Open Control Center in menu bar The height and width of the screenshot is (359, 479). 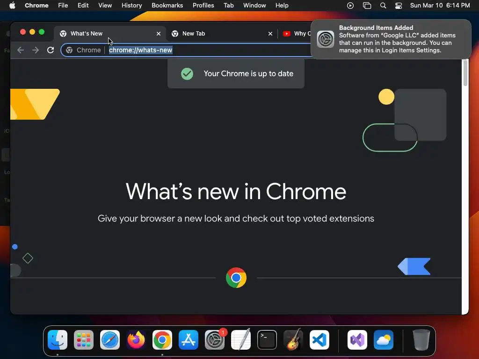coord(399,6)
